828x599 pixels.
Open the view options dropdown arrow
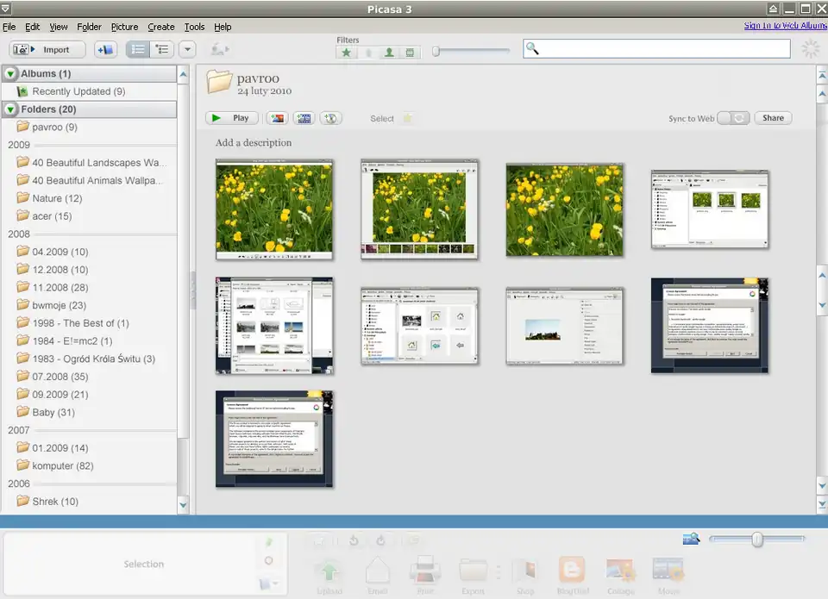[187, 50]
